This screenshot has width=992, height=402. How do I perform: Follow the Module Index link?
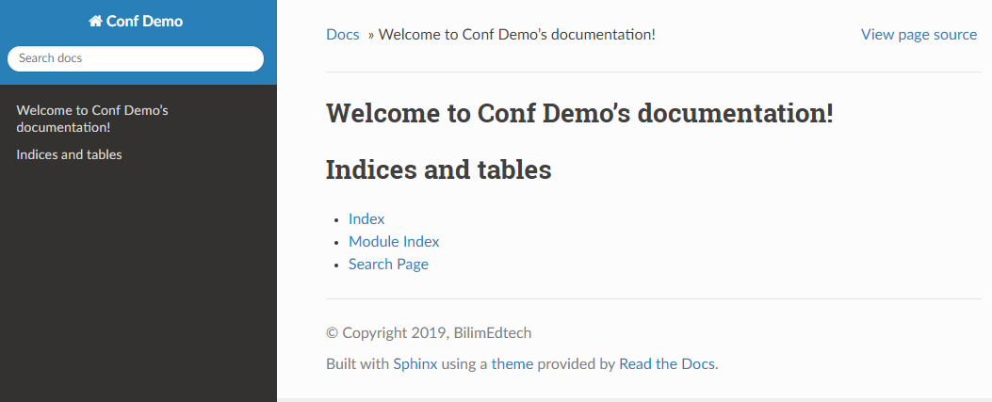coord(394,242)
